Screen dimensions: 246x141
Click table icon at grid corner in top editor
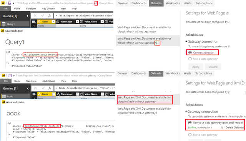34,22
